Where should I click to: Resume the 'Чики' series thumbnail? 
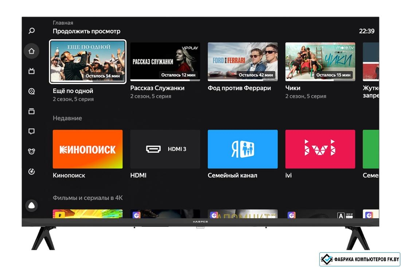[320, 62]
